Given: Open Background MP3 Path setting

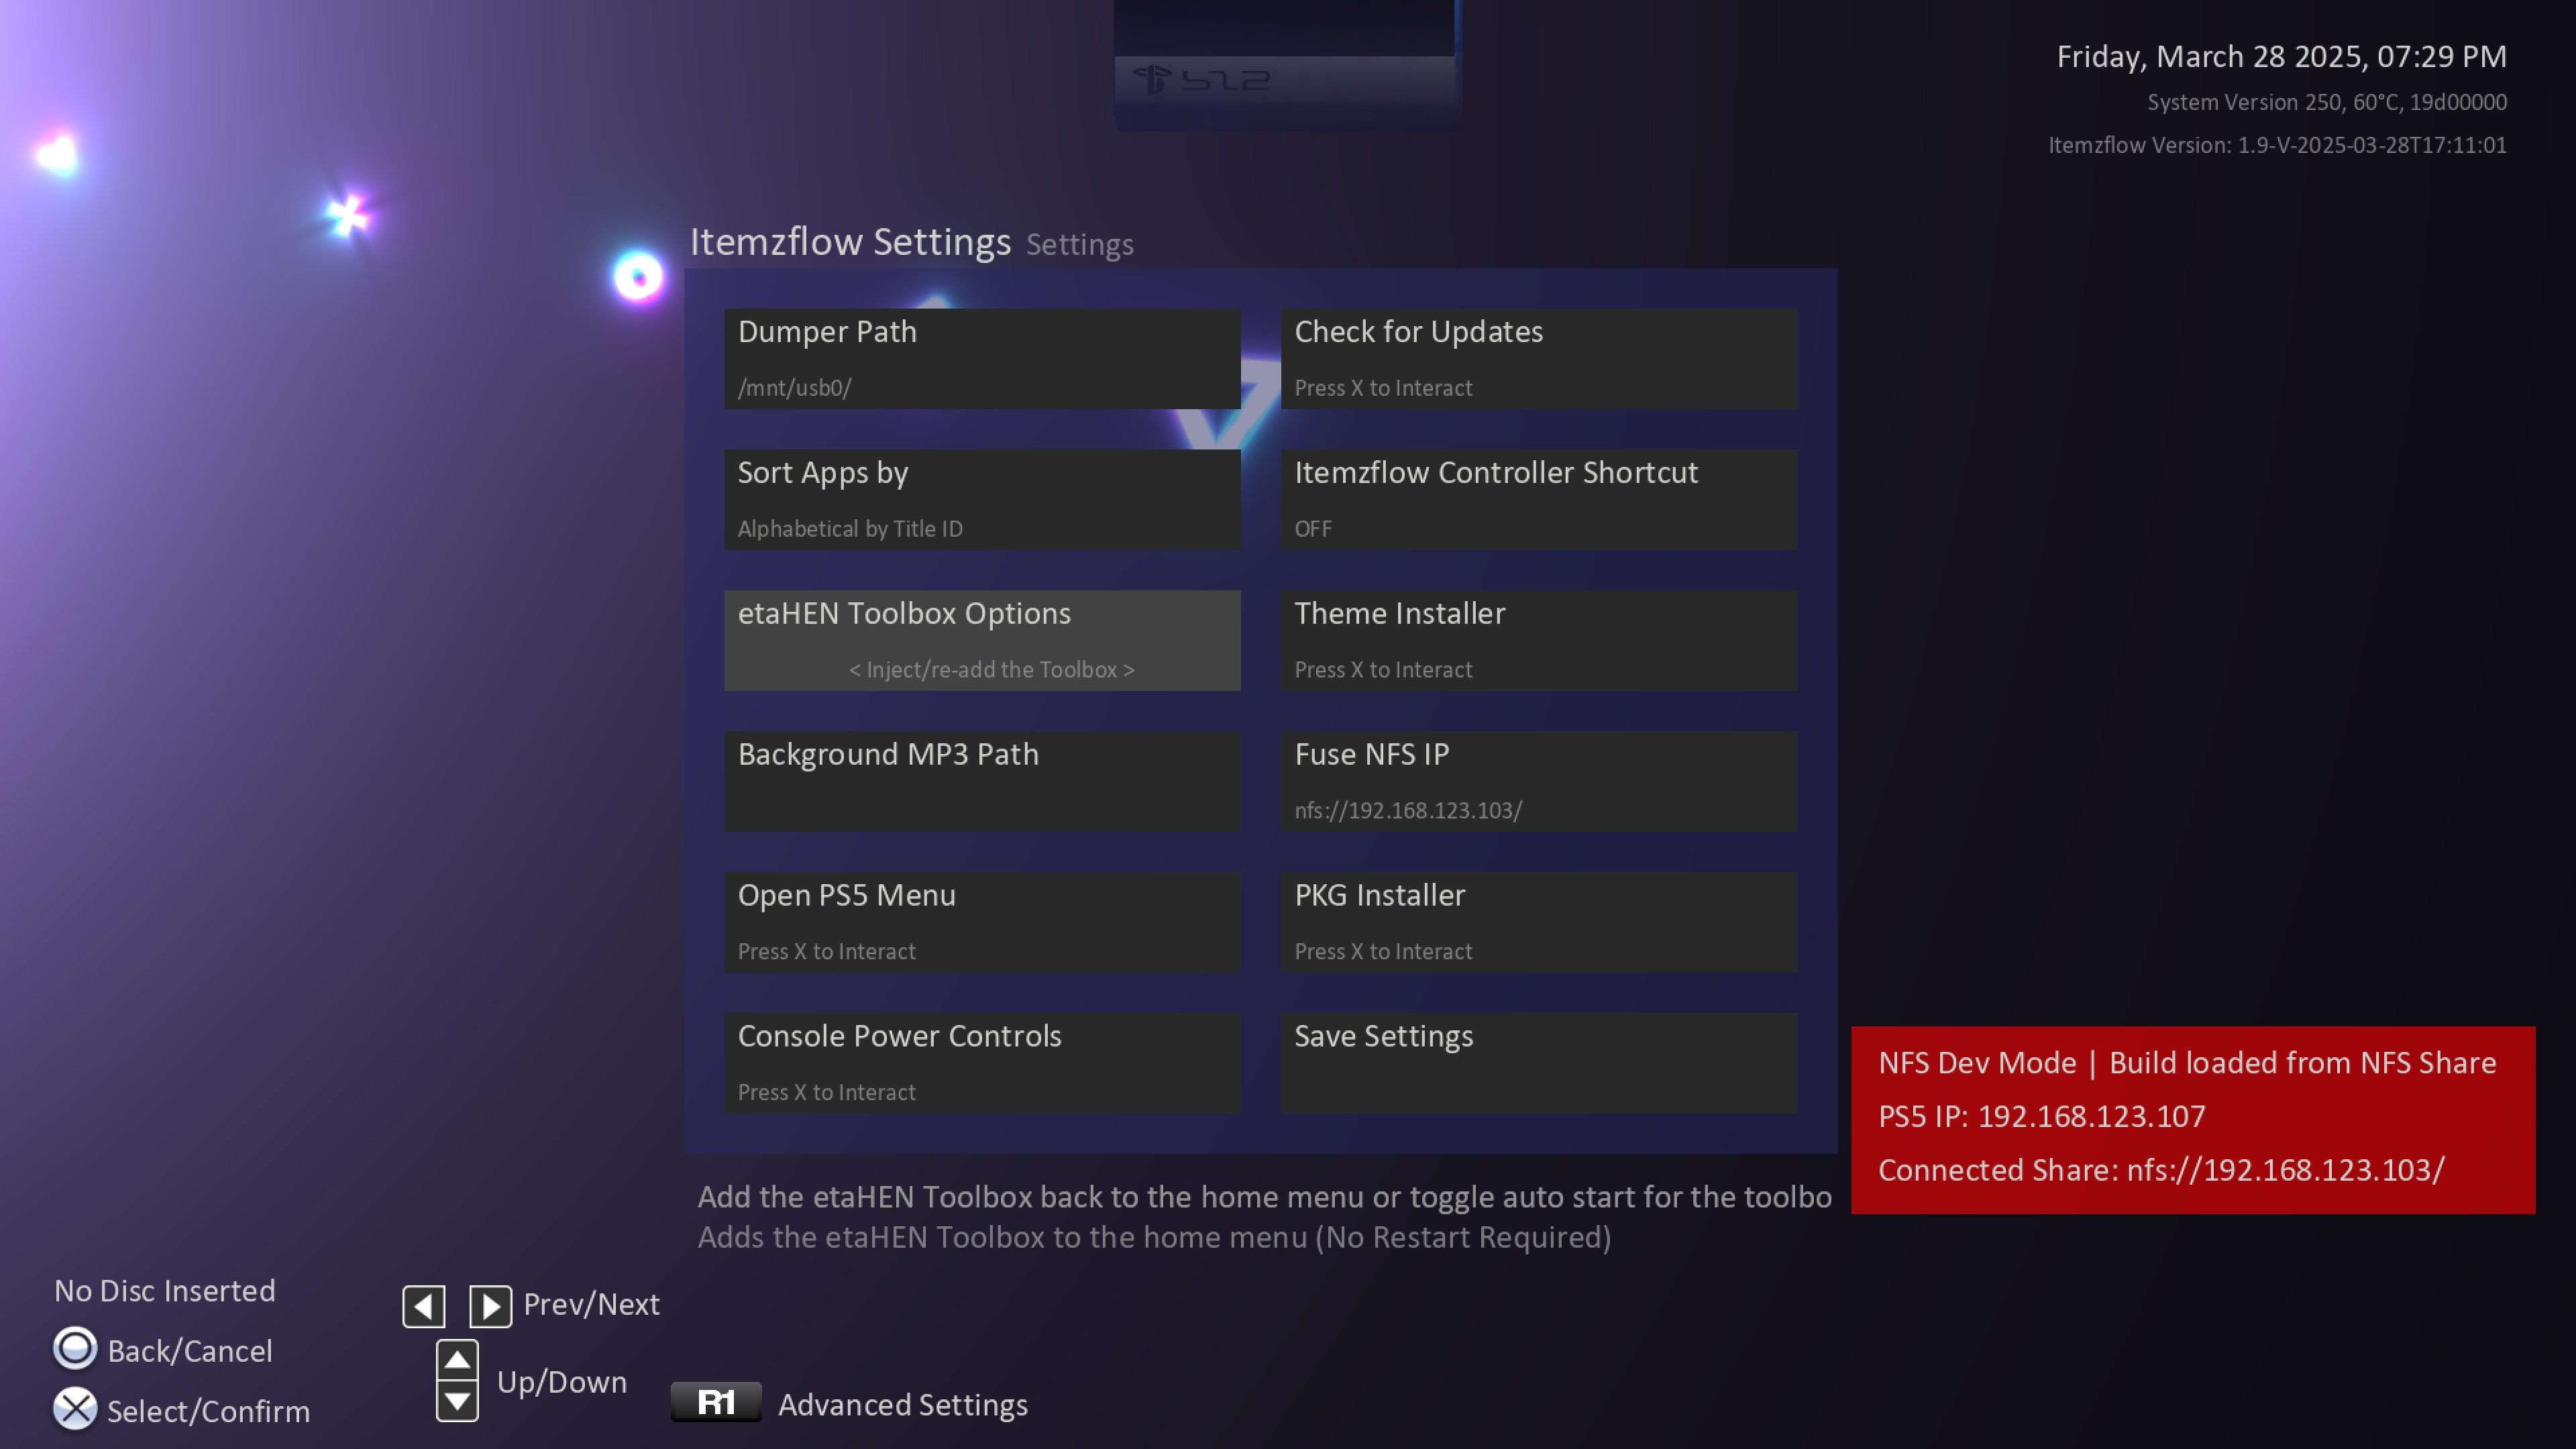Looking at the screenshot, I should click(x=982, y=781).
